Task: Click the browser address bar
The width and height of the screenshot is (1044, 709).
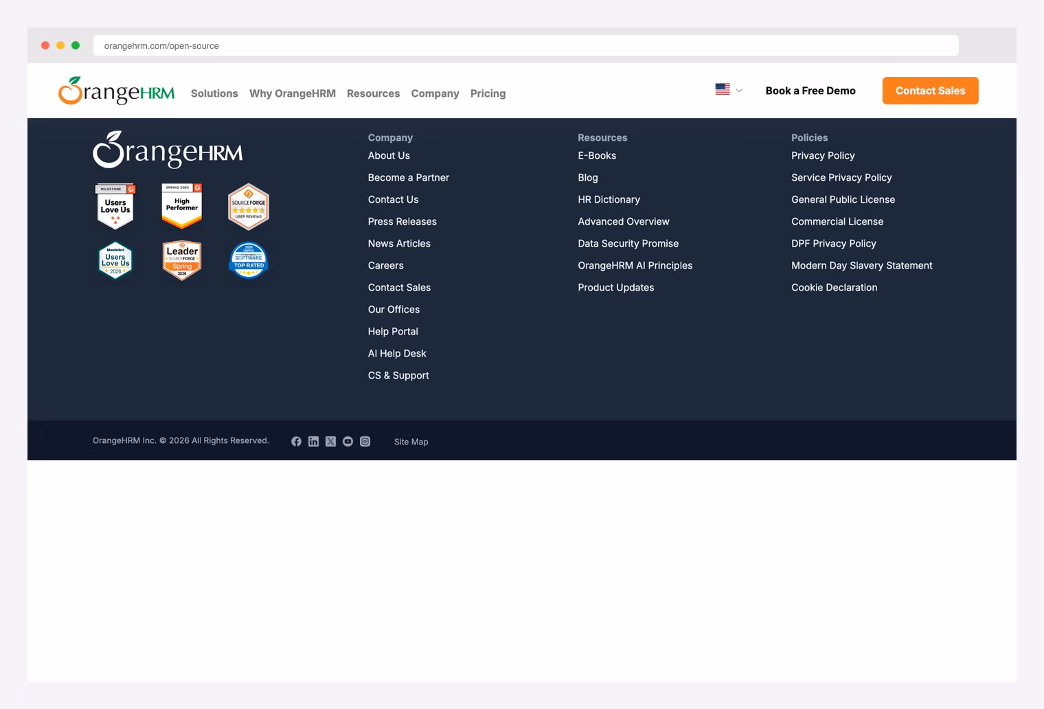Action: (526, 45)
